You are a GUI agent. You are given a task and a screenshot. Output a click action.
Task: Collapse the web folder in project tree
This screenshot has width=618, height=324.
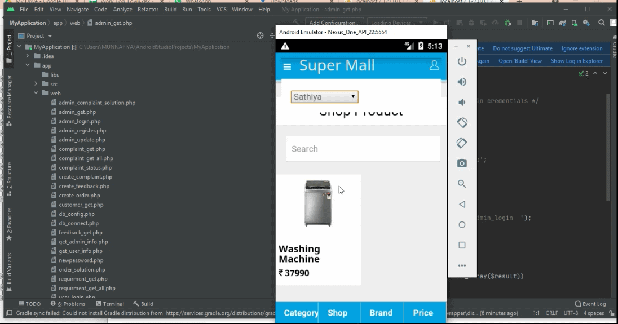pos(36,94)
